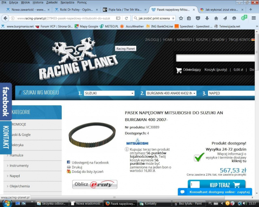The width and height of the screenshot is (259, 207).
Task: Go to the browser home page icon
Action: click(216, 18)
